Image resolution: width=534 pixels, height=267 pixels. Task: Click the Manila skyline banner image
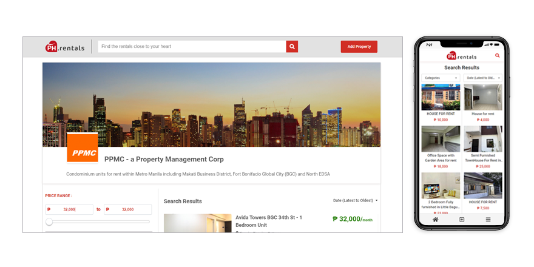(x=211, y=104)
